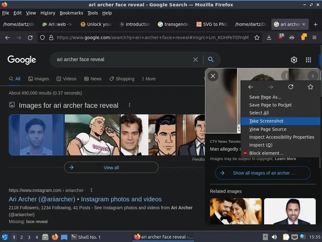Screen dimensions: 322x242
Task: Open the Firefox downloads panel
Action: [269, 37]
